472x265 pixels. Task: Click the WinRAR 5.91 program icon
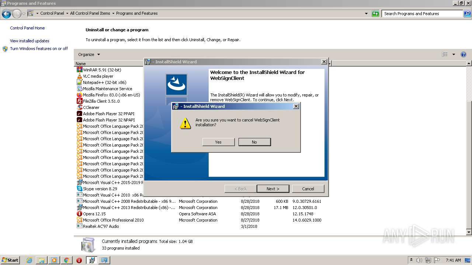pyautogui.click(x=79, y=70)
